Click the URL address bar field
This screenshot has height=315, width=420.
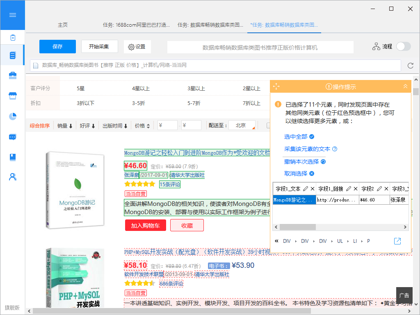(x=215, y=66)
